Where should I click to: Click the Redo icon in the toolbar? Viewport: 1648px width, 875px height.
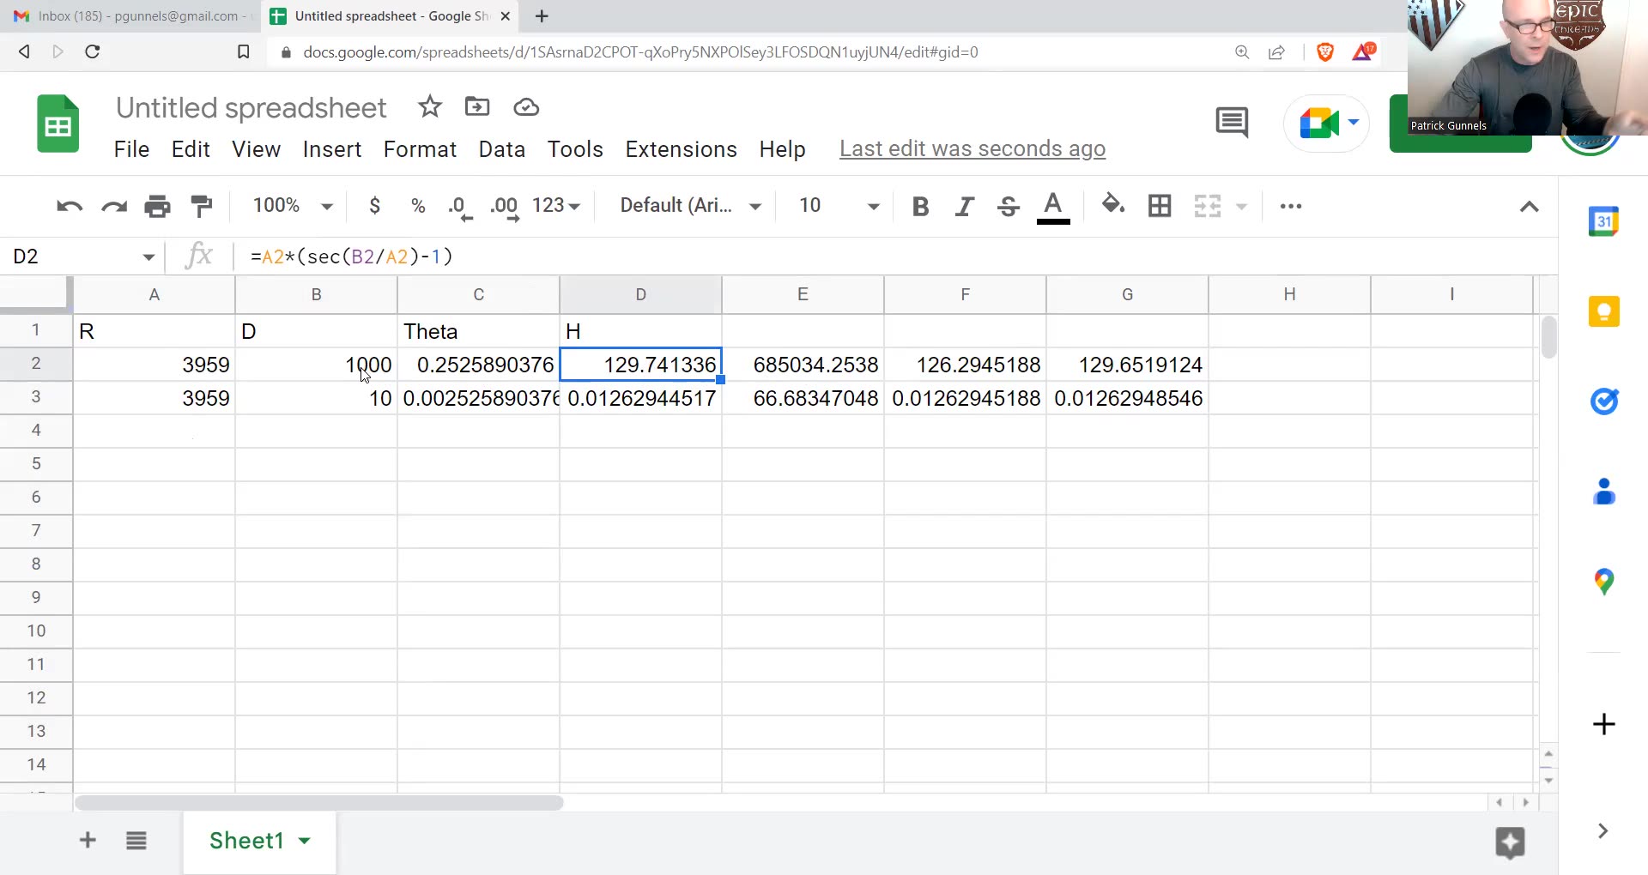pyautogui.click(x=114, y=206)
